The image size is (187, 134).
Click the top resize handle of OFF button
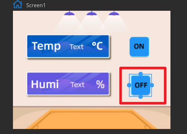141,74
